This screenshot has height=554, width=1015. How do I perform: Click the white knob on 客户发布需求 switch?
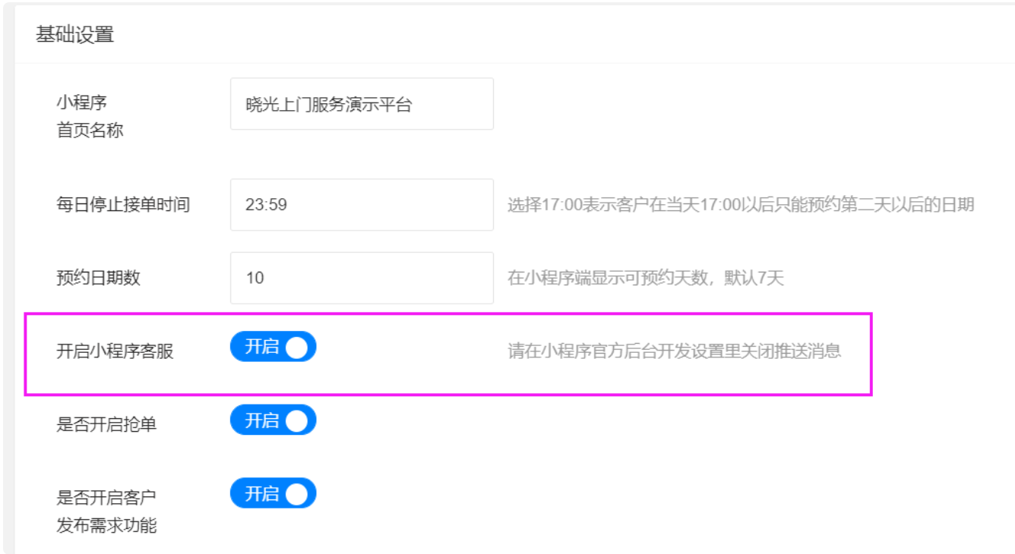(297, 494)
